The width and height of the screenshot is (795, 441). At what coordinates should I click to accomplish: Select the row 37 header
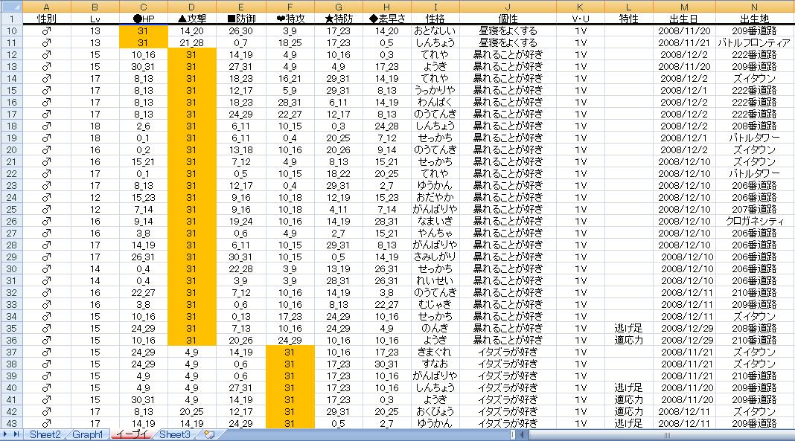(10, 352)
